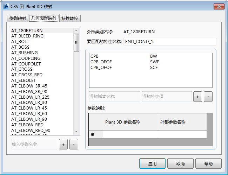Click the 添加脚本名称 input field

click(115, 96)
